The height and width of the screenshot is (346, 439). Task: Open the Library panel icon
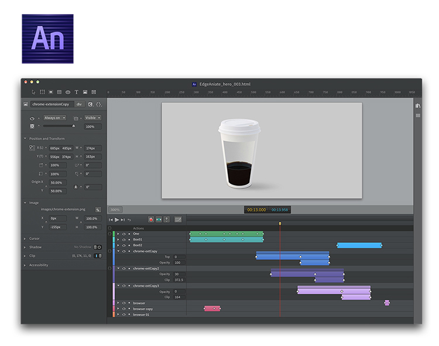coord(418,105)
